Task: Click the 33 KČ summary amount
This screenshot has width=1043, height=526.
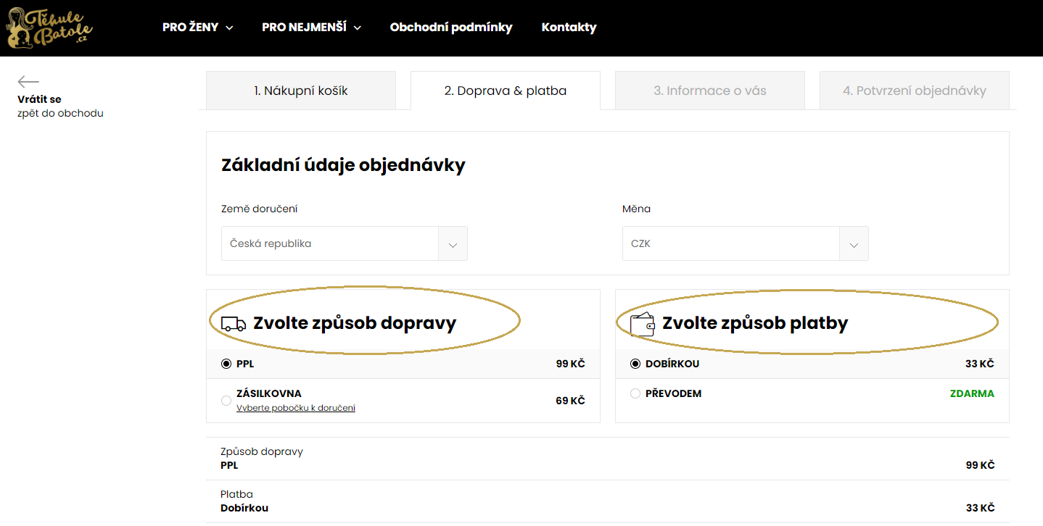Action: coord(980,508)
